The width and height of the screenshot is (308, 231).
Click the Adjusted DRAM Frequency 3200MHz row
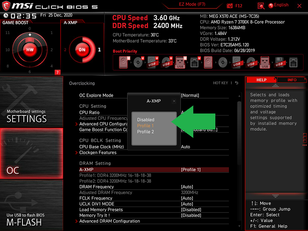tap(154, 192)
